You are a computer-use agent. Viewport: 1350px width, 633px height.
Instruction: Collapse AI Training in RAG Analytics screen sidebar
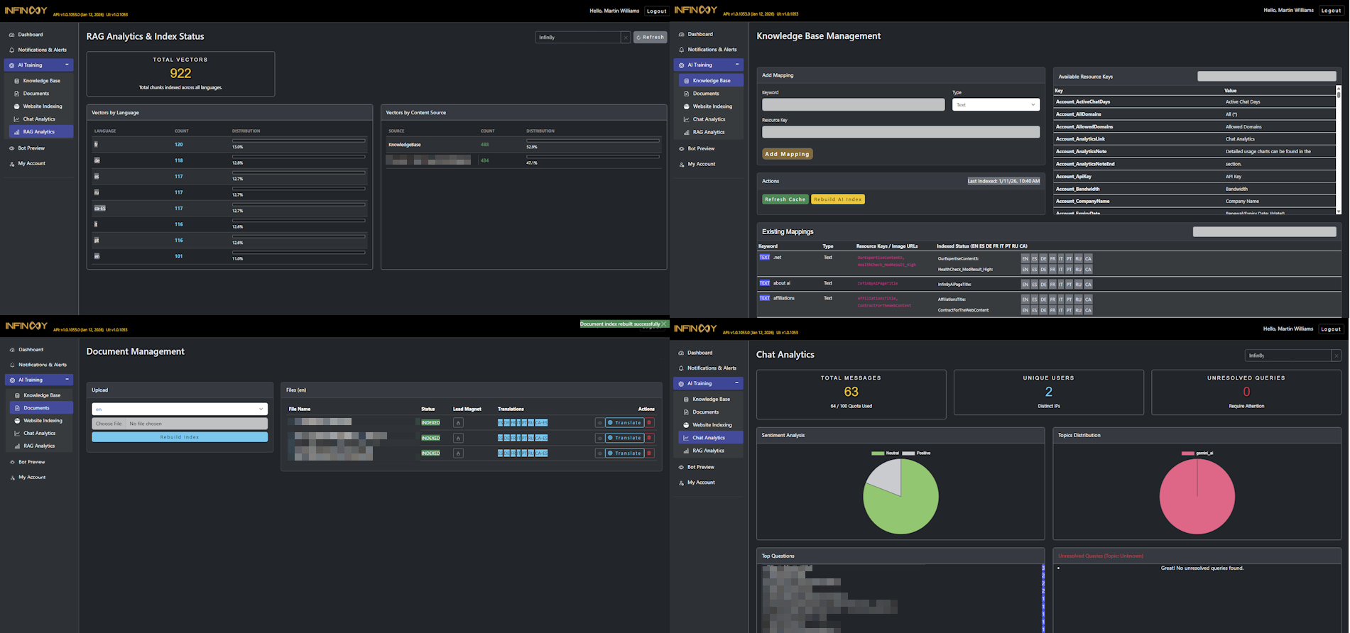[x=38, y=65]
